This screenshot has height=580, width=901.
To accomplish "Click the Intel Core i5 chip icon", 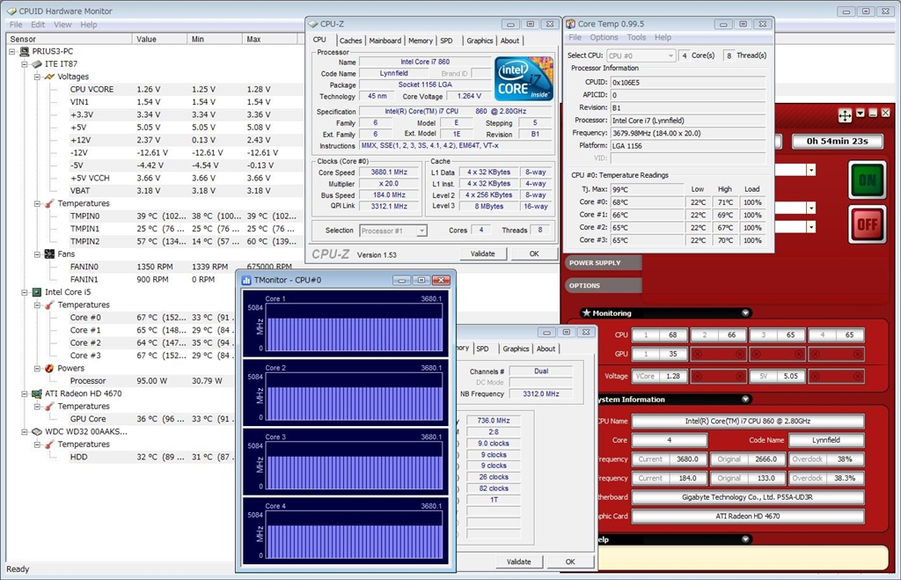I will 37,292.
